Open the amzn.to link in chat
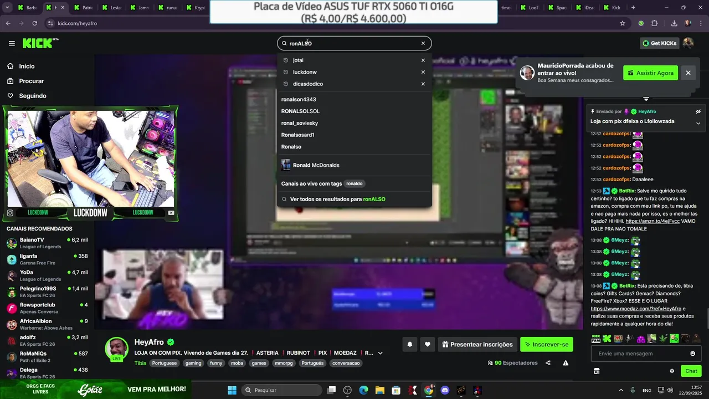This screenshot has width=709, height=399. (x=653, y=221)
